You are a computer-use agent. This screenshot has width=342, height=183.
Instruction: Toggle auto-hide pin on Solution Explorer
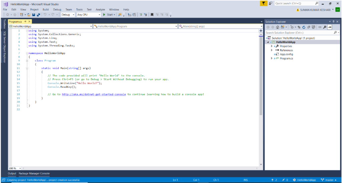[334, 22]
